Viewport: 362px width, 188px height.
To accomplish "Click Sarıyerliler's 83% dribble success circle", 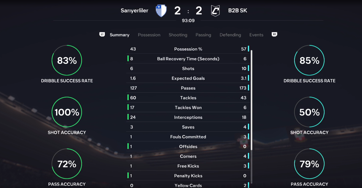I will coord(67,60).
